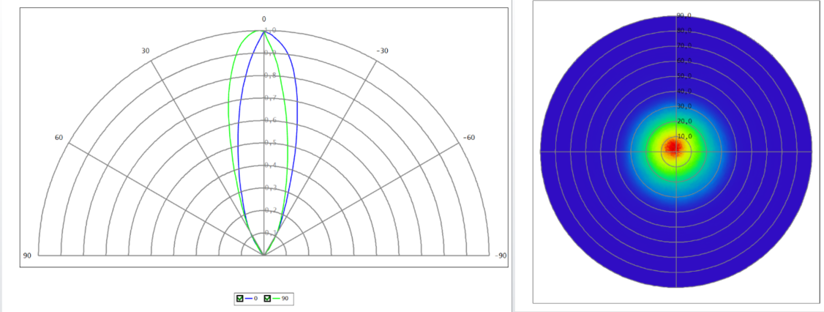Click legend label 0 beside blue line
The width and height of the screenshot is (824, 312).
click(x=255, y=298)
